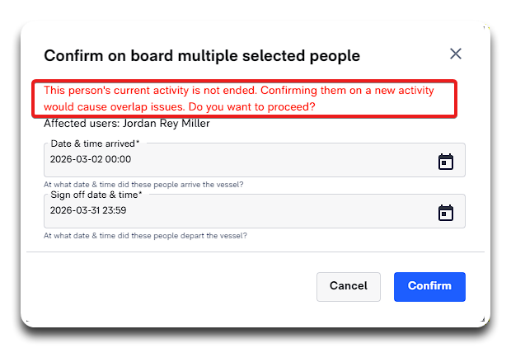
Task: Click the 2026-03-02 00:00 arrival value
Action: 91,160
